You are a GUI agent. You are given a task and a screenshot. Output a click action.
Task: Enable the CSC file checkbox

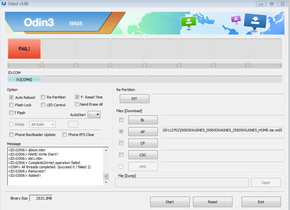121,155
